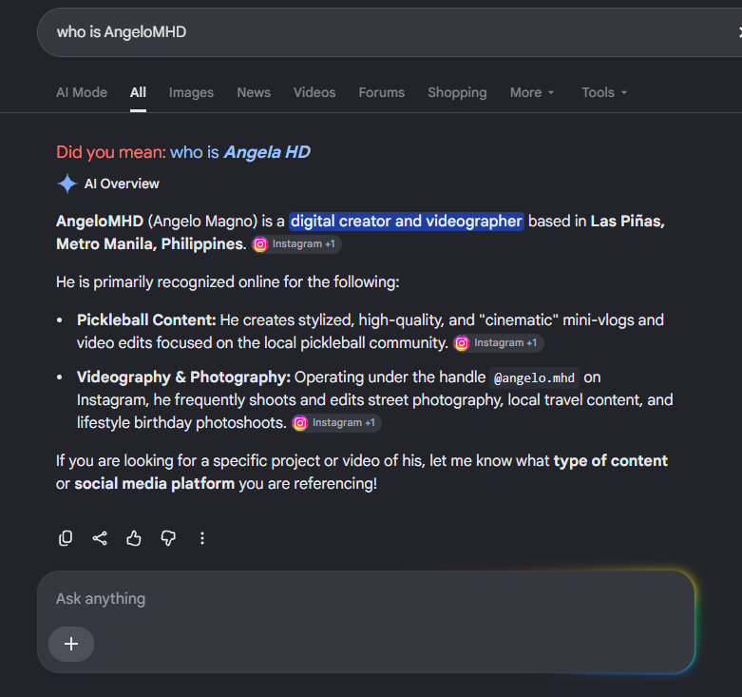
Task: Expand the More dropdown
Action: tap(532, 92)
